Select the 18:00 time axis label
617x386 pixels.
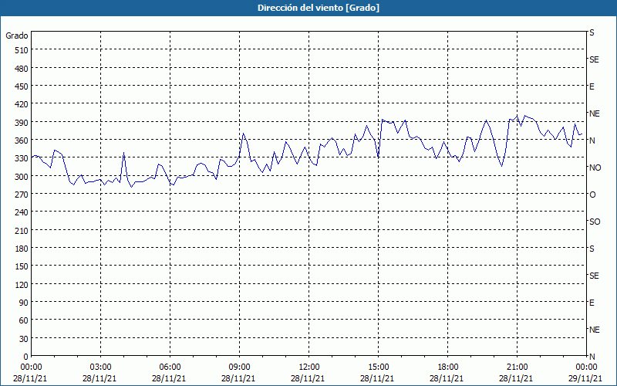[x=448, y=367]
